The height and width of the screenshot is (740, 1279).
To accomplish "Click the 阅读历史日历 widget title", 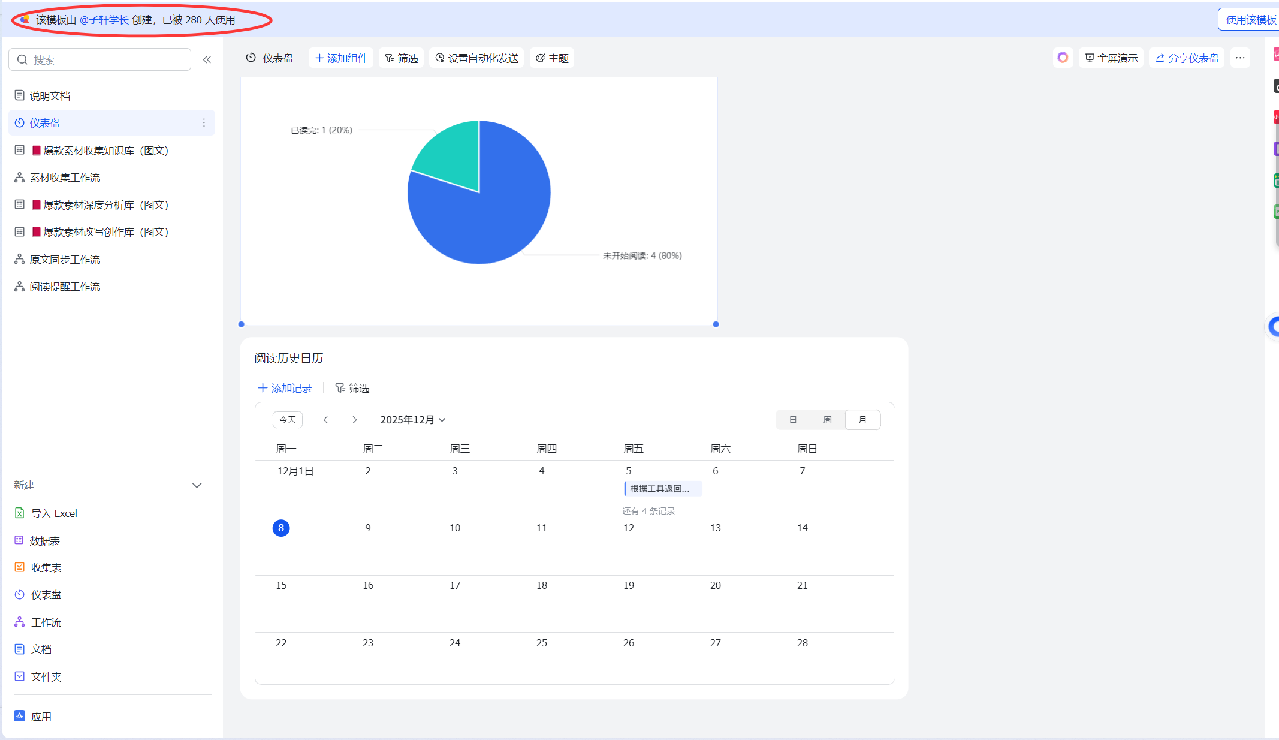I will pyautogui.click(x=289, y=358).
